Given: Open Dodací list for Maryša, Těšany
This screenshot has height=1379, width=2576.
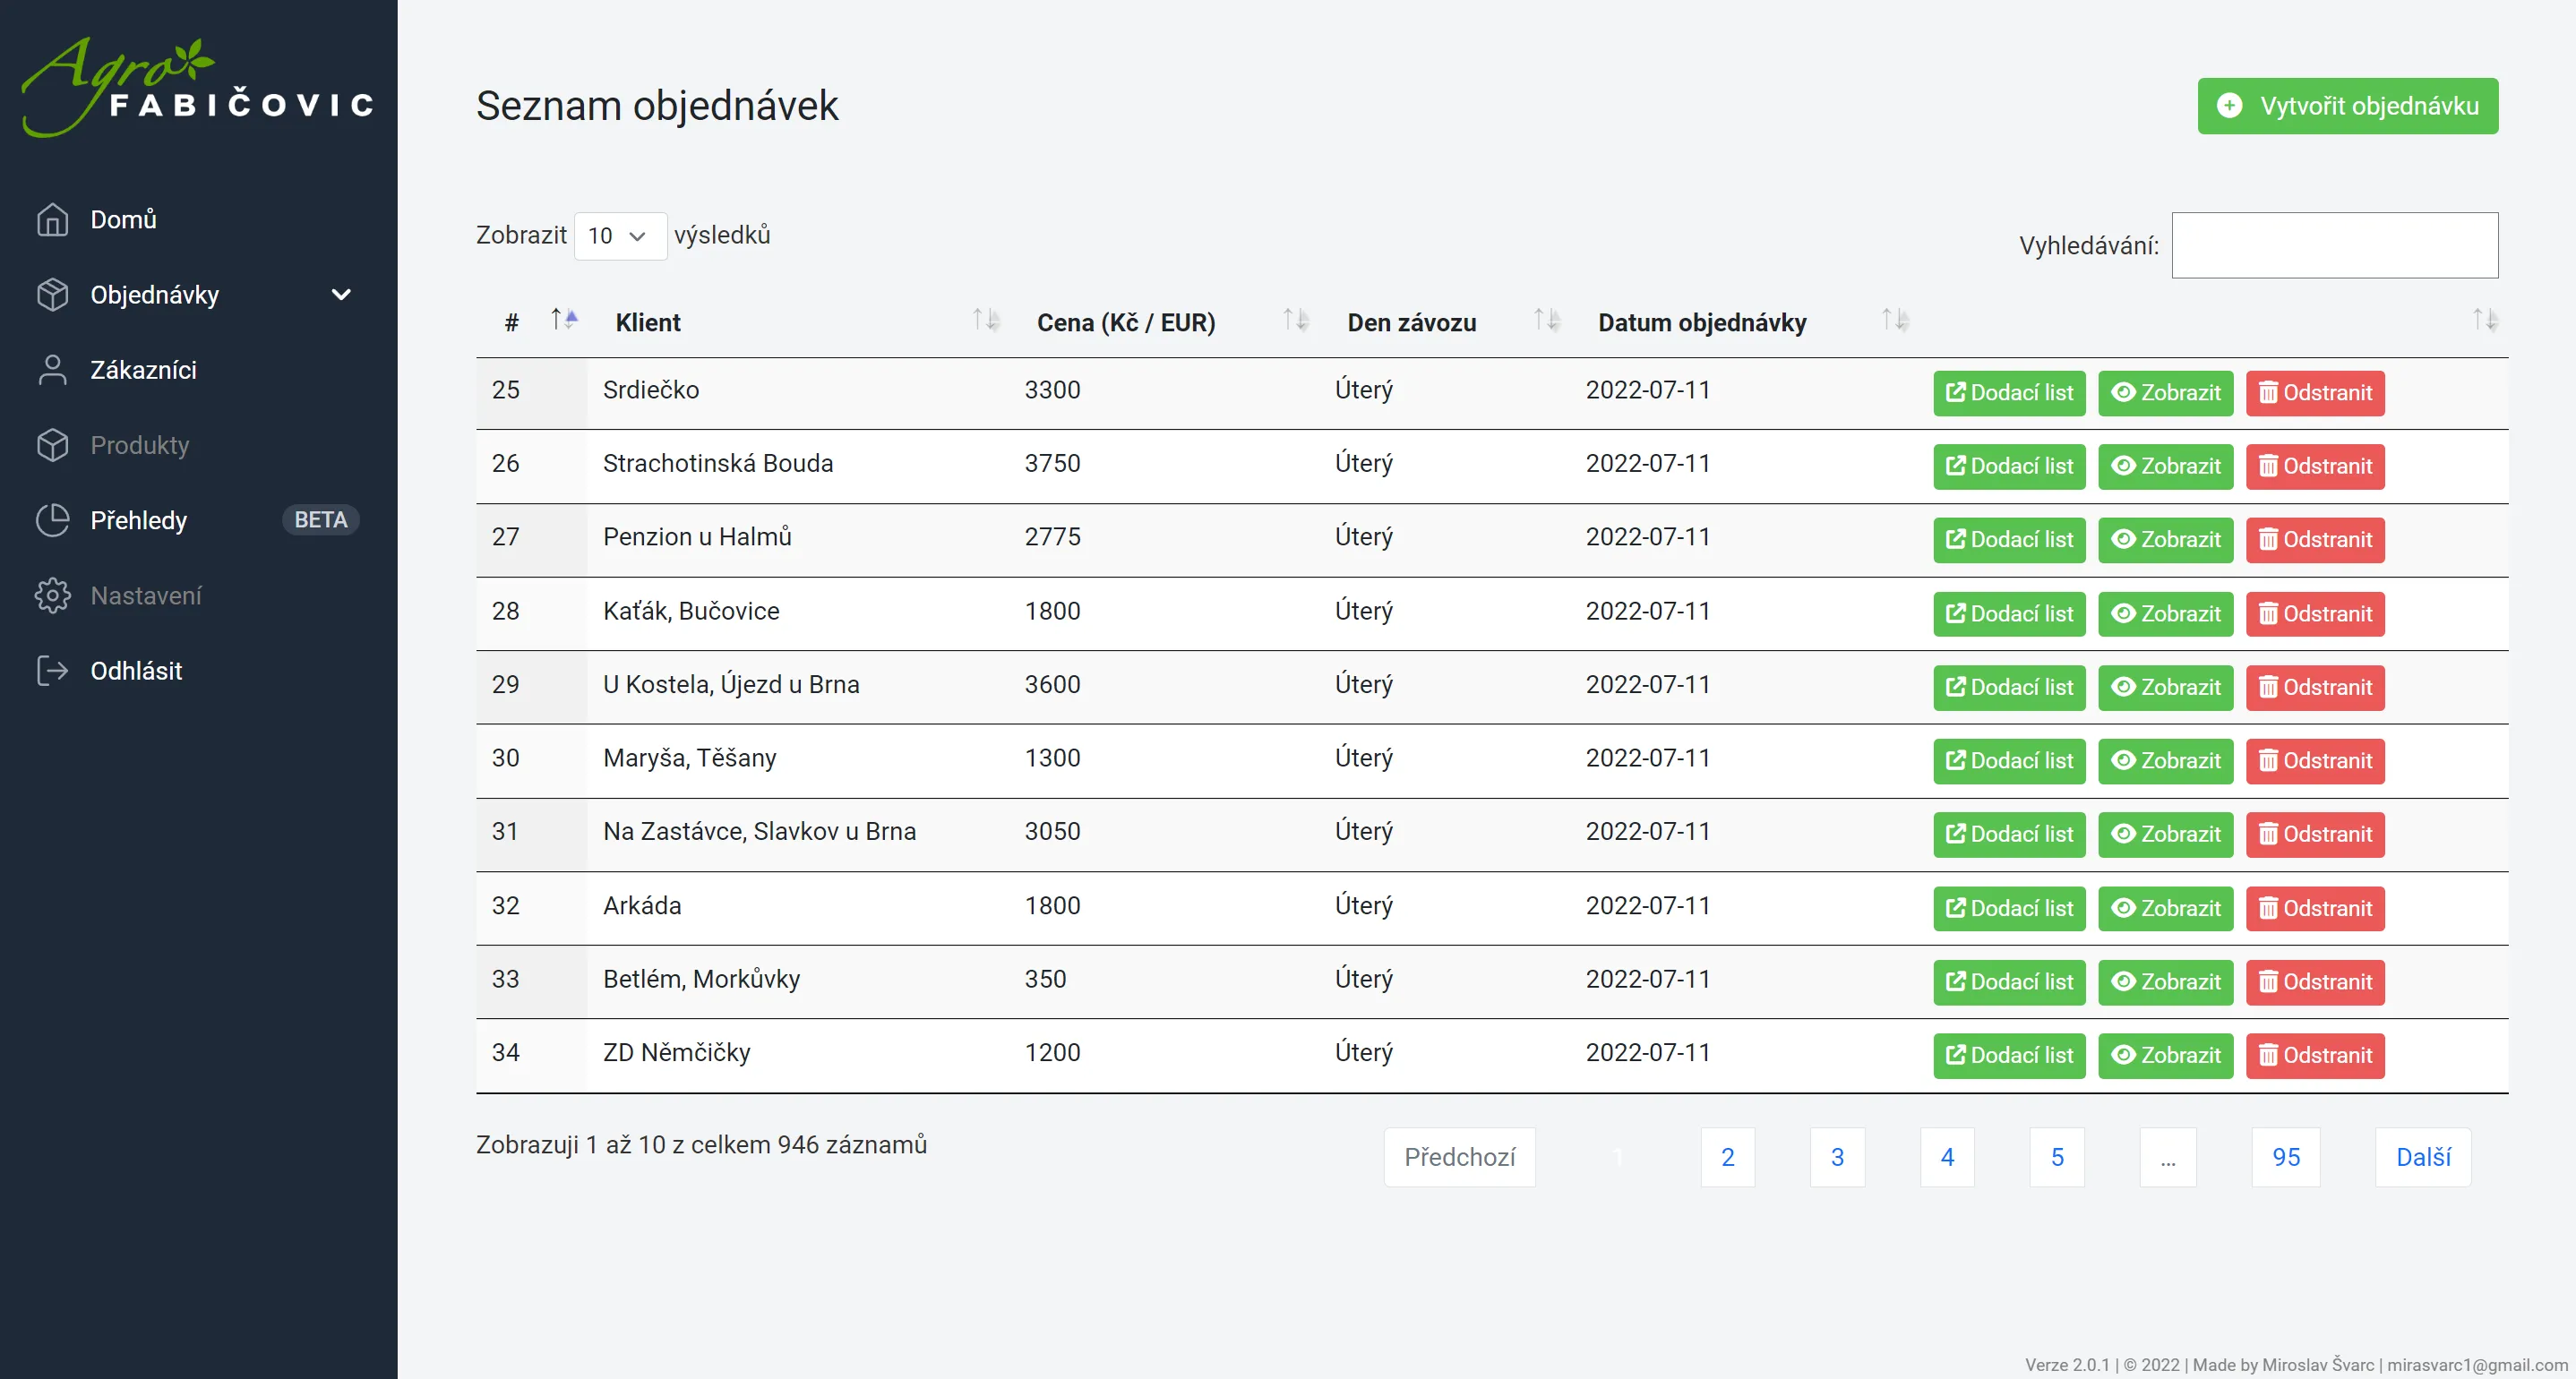Looking at the screenshot, I should point(2008,761).
